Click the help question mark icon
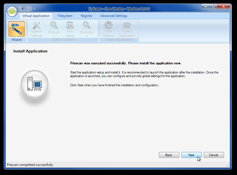Viewport: 237px width, 175px height. [x=24, y=9]
